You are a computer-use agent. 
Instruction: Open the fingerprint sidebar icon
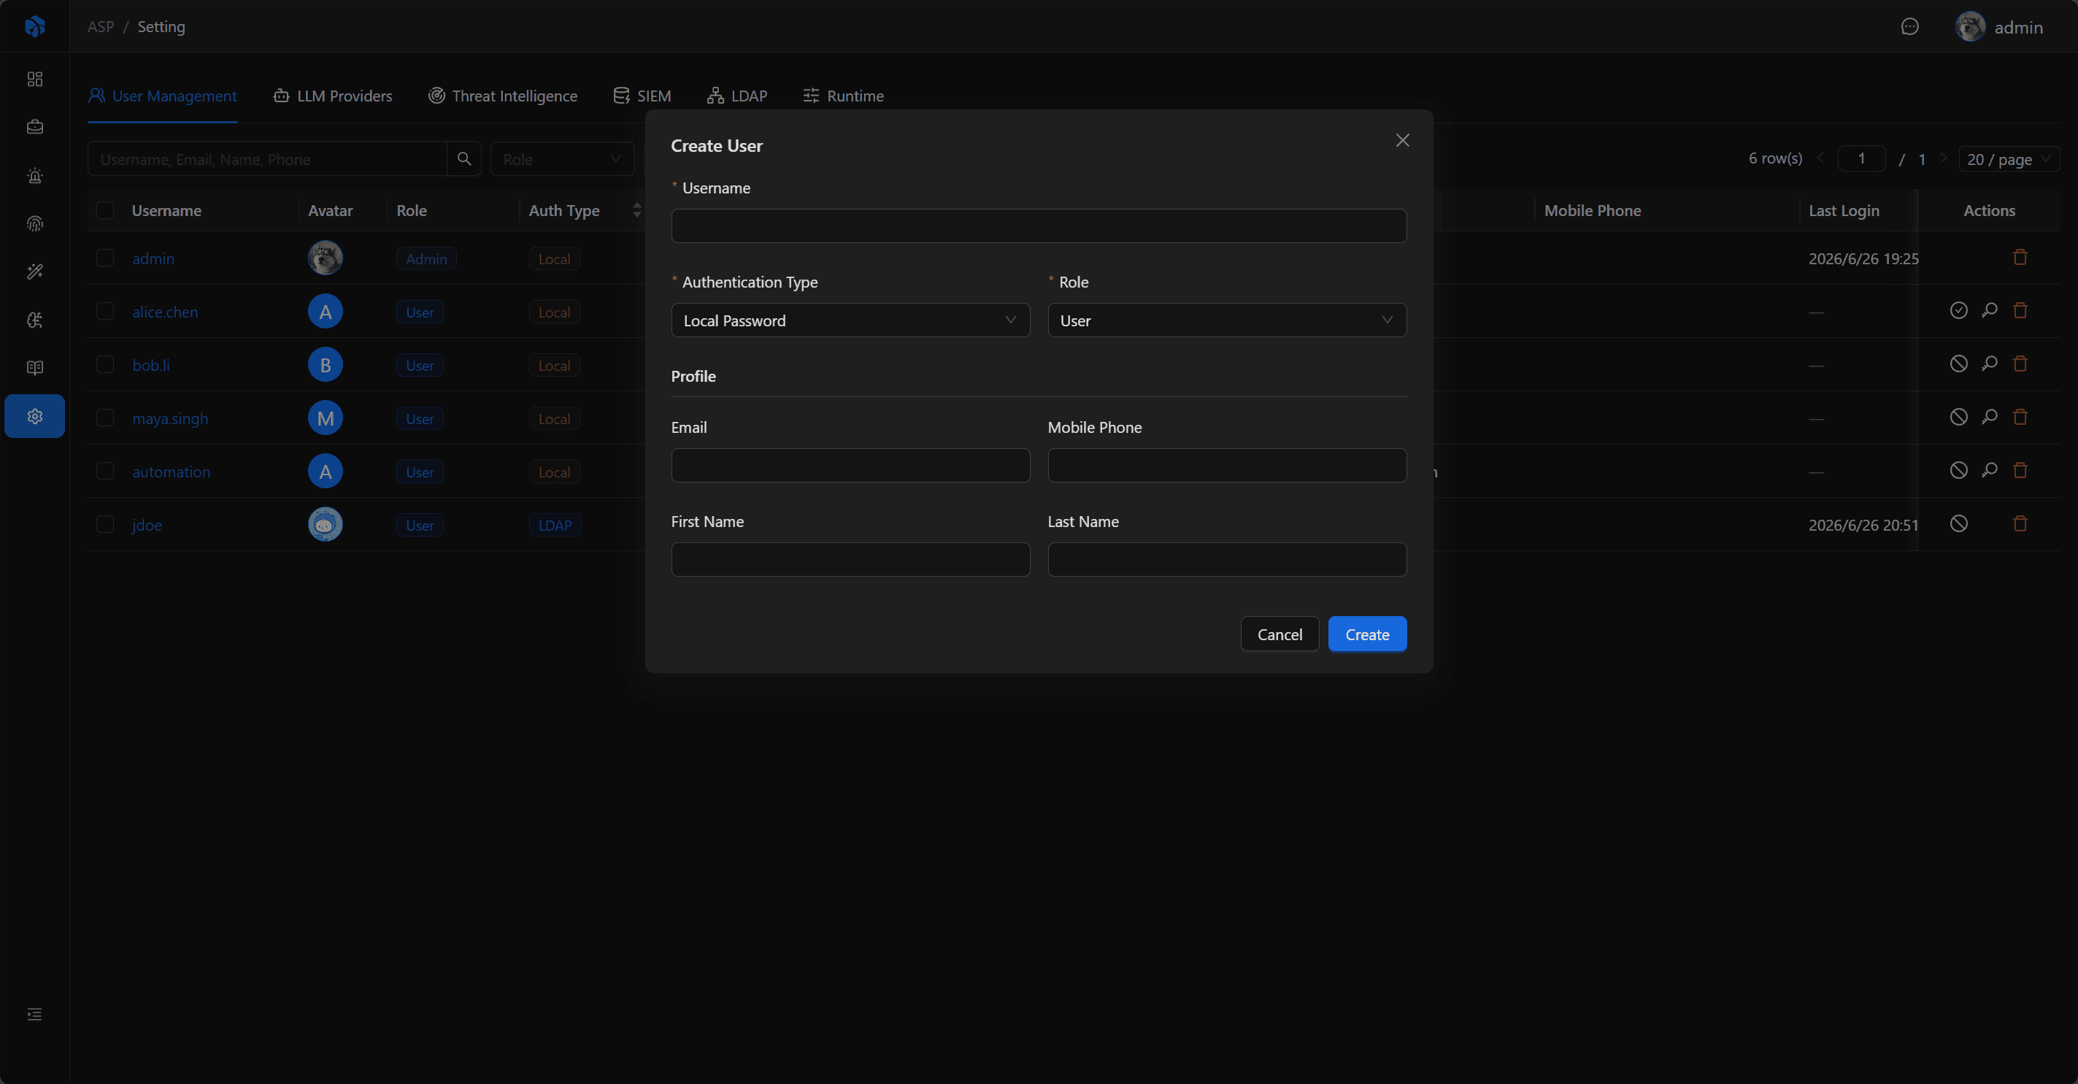(x=35, y=223)
